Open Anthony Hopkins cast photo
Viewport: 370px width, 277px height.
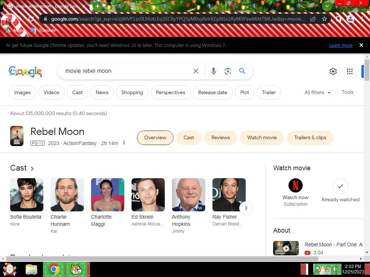tap(189, 195)
